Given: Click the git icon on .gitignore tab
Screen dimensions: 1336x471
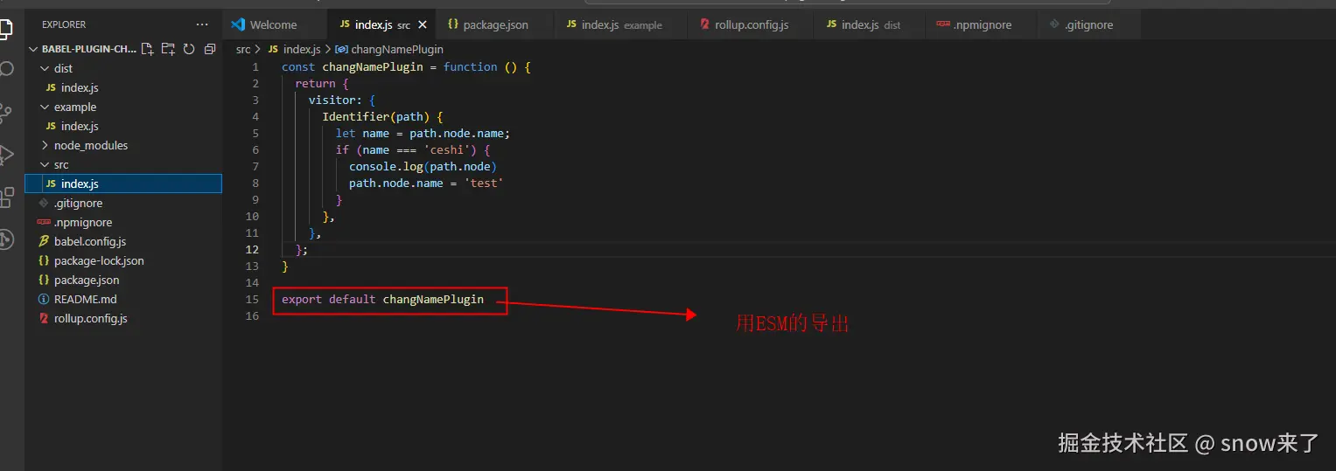Looking at the screenshot, I should click(1055, 24).
